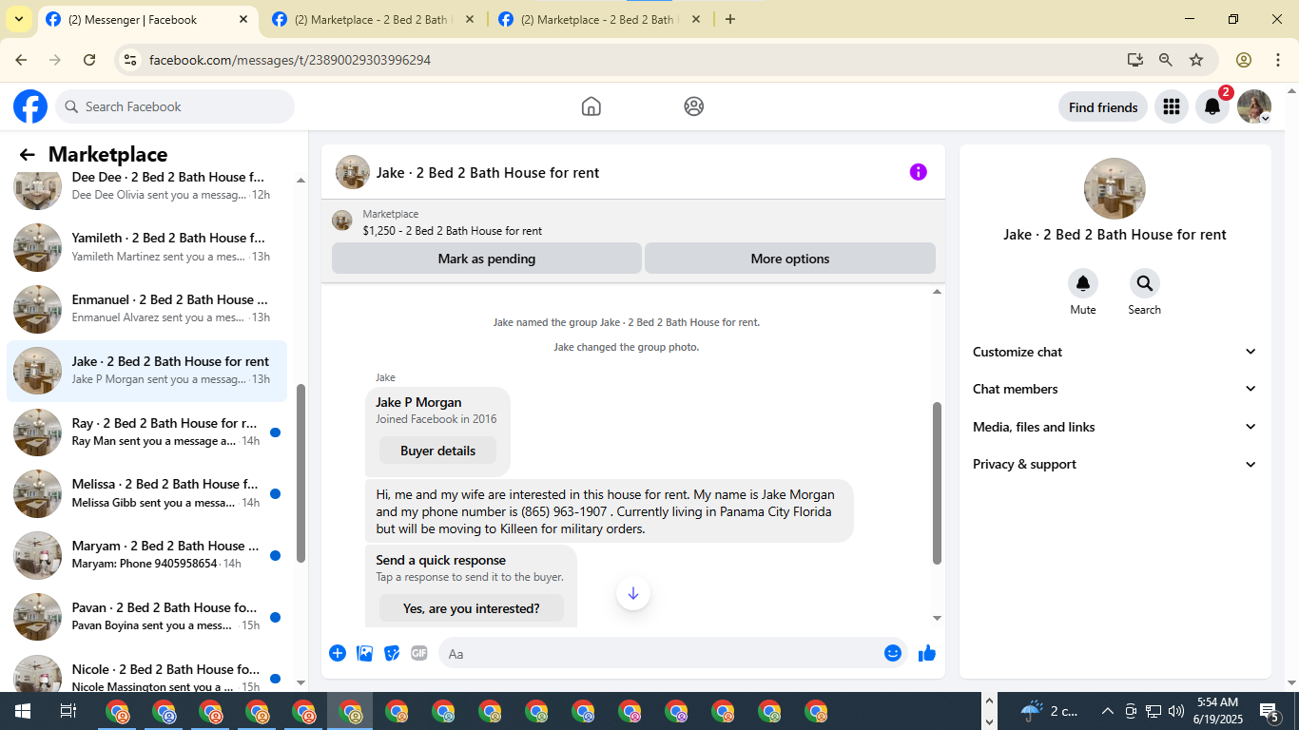Jump to latest message with down arrow

pyautogui.click(x=633, y=593)
